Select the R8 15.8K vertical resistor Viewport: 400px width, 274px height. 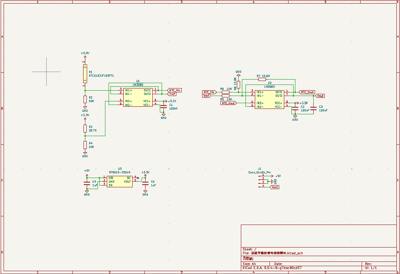238,85
